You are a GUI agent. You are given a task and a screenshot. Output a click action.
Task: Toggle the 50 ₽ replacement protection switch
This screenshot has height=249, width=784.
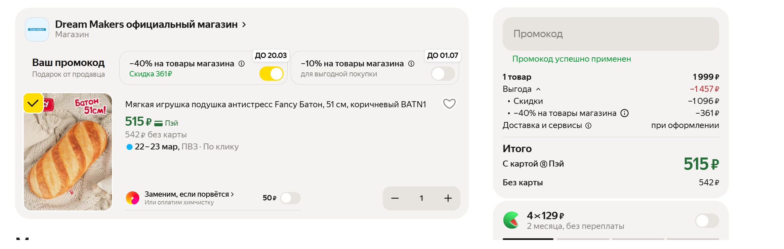[x=290, y=198]
